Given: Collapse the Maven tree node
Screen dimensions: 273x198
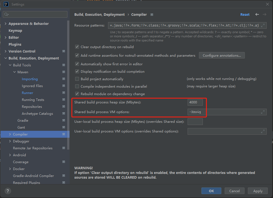Looking at the screenshot, I should tap(15, 72).
